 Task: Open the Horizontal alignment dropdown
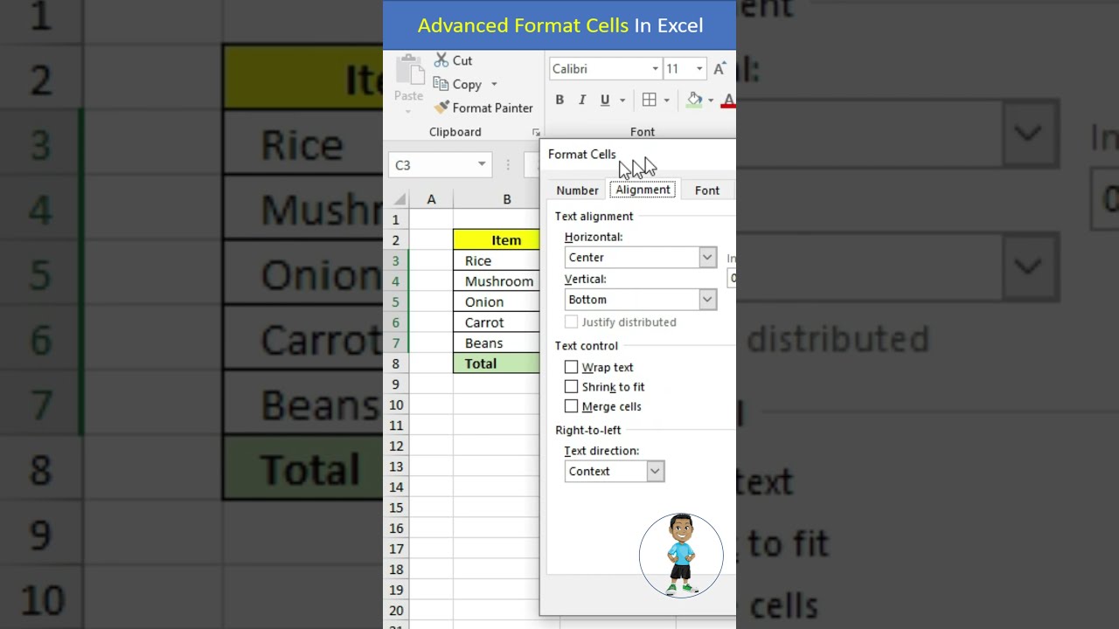click(x=707, y=257)
